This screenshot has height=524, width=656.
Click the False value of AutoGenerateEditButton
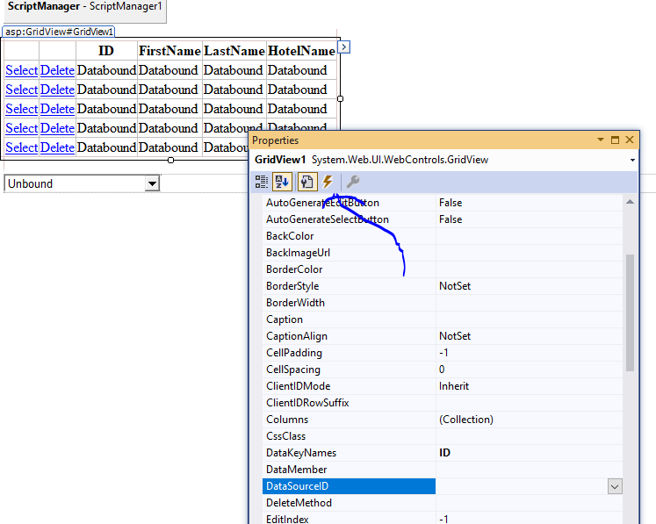point(451,203)
